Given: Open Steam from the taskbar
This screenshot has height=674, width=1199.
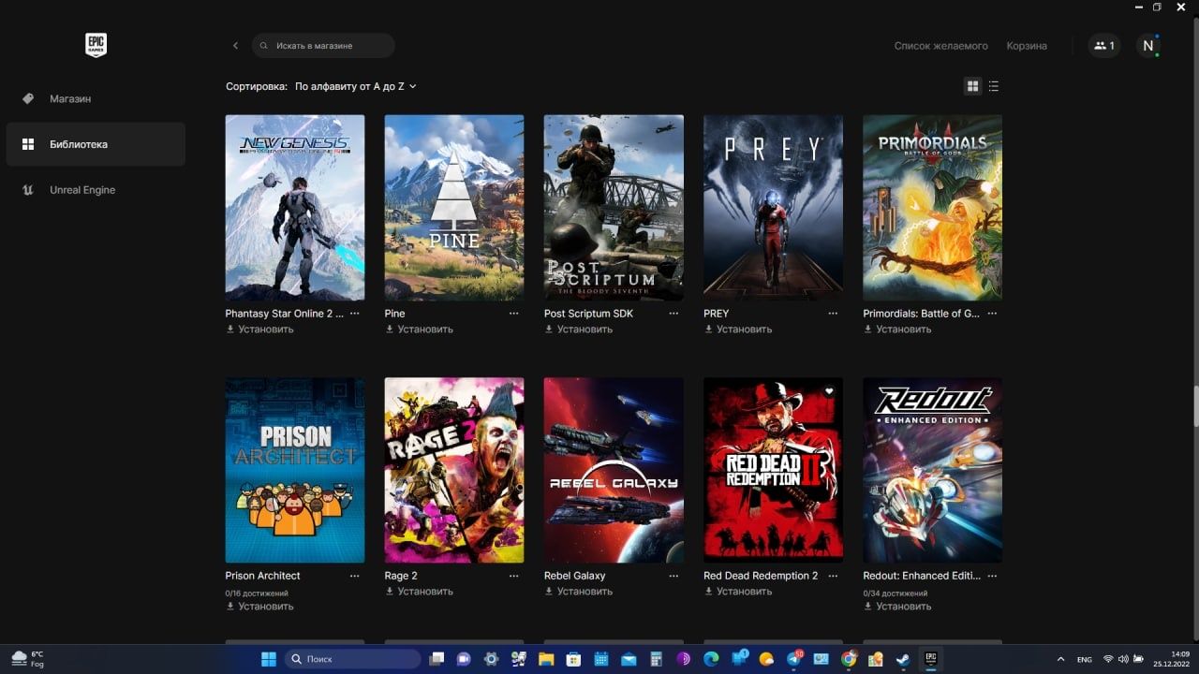Looking at the screenshot, I should tap(902, 659).
